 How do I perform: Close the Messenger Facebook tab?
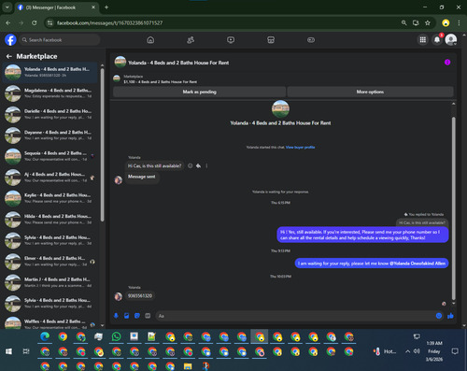[93, 7]
